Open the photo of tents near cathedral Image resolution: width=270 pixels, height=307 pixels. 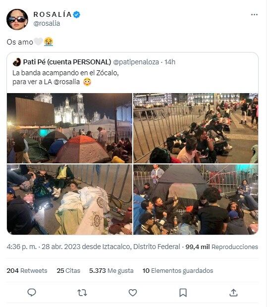(x=69, y=128)
